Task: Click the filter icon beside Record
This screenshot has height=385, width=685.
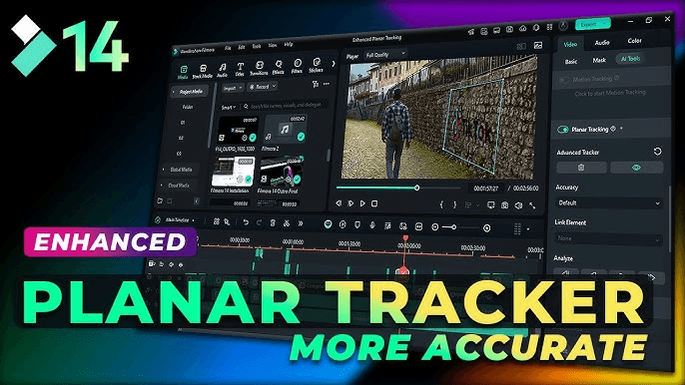Action: pyautogui.click(x=316, y=84)
